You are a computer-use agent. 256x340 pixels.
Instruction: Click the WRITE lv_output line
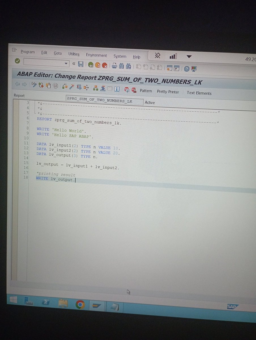56,179
